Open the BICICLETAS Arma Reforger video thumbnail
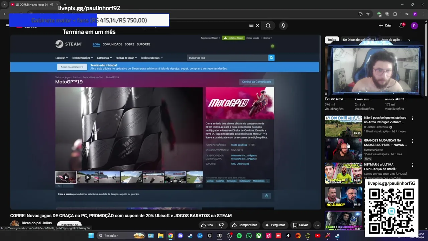 coord(343,126)
